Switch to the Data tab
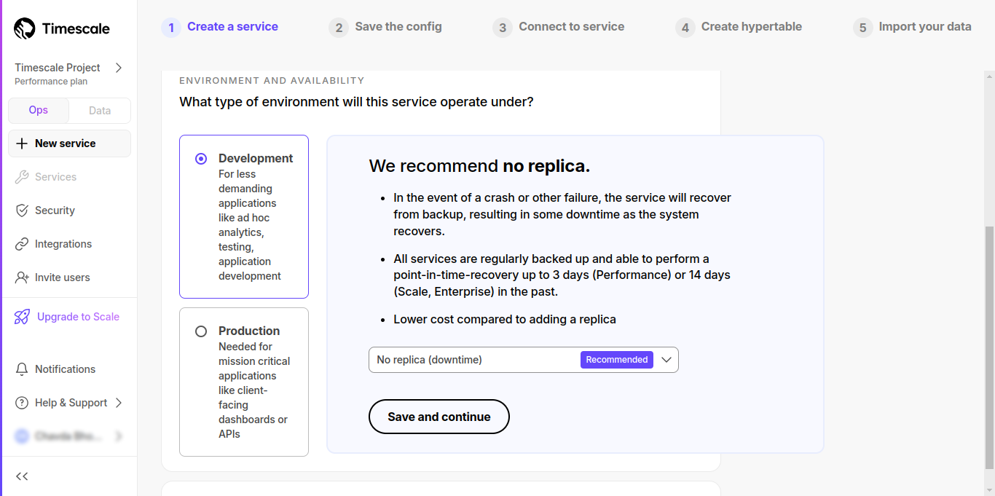995x496 pixels. point(100,111)
